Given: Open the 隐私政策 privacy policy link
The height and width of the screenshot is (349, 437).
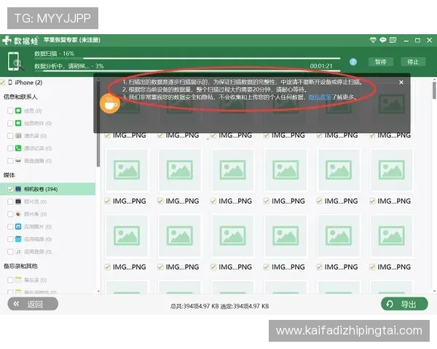Looking at the screenshot, I should 320,97.
